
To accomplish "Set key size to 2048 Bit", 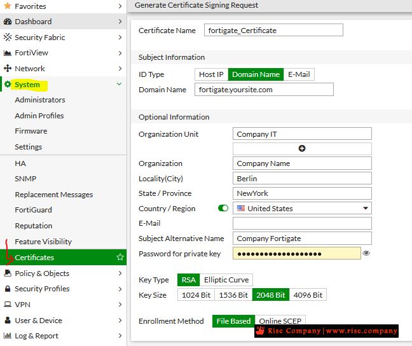I will pyautogui.click(x=271, y=295).
